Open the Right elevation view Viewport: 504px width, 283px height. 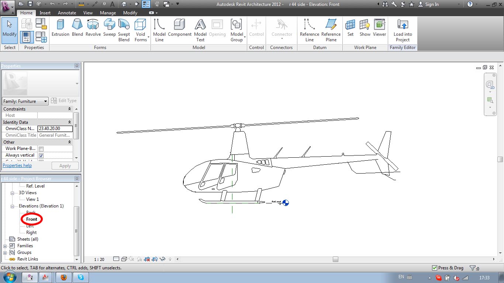click(31, 233)
